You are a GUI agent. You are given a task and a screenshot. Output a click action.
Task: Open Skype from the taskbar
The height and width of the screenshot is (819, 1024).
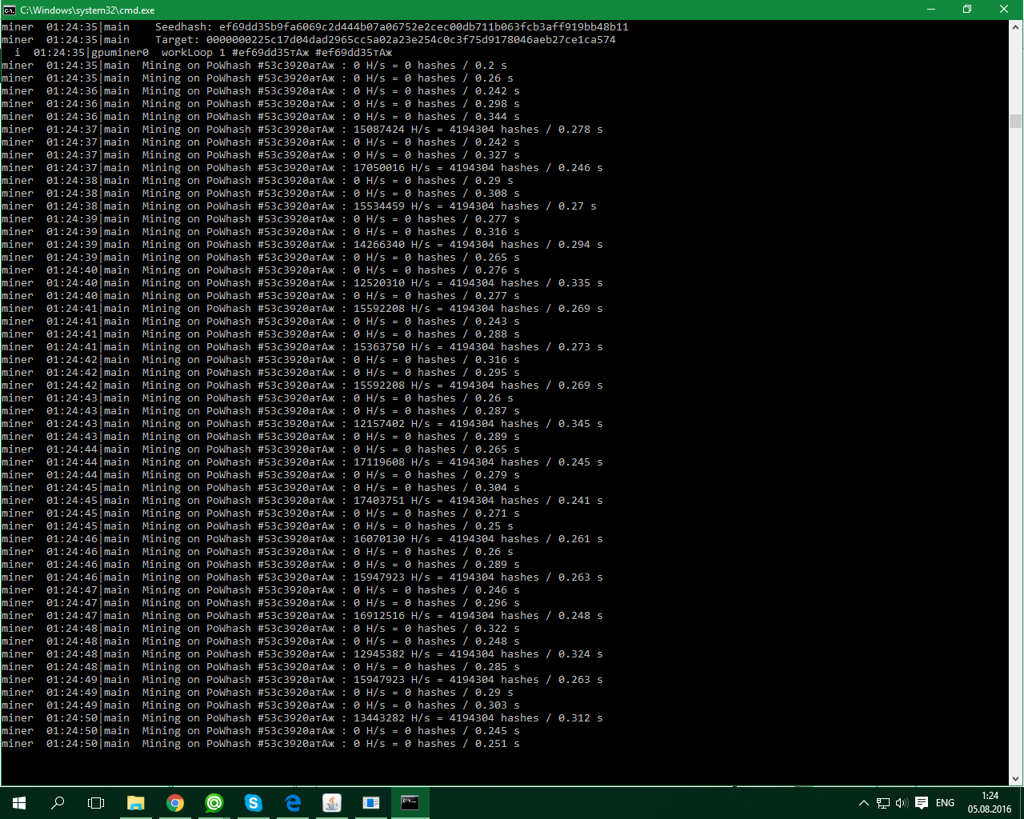254,803
